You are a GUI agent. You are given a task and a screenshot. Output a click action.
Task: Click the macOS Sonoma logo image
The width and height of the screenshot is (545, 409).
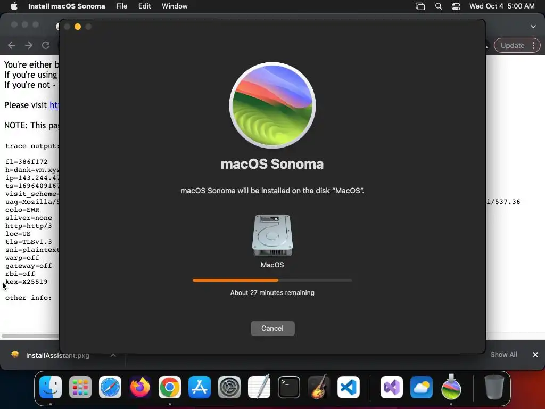272,105
